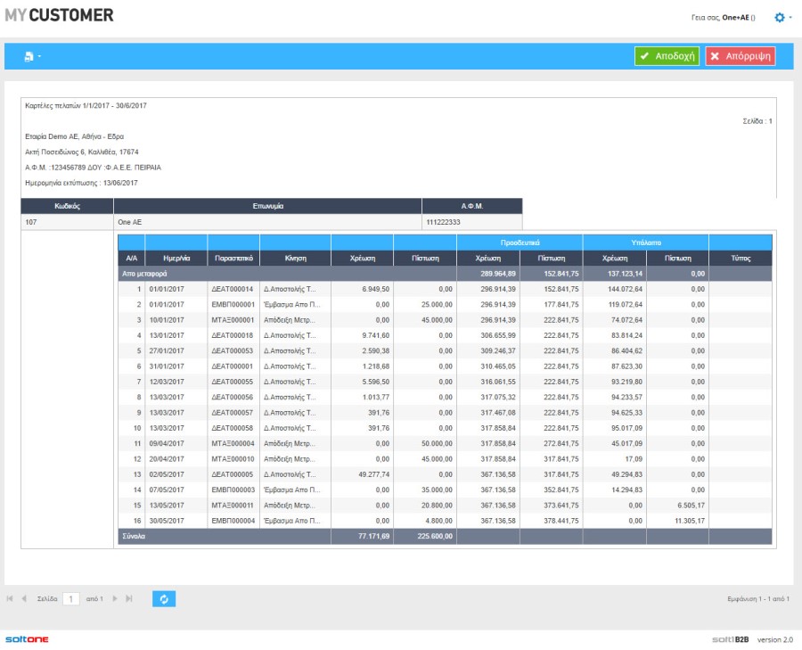Image resolution: width=802 pixels, height=650 pixels.
Task: Go to first page arrow
Action: 10,598
